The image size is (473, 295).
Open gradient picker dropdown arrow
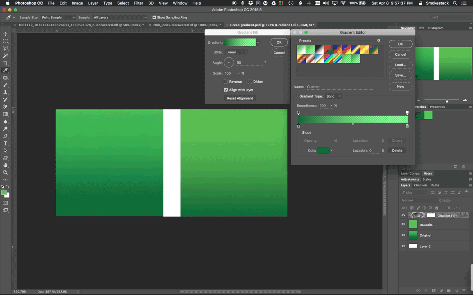click(x=257, y=43)
